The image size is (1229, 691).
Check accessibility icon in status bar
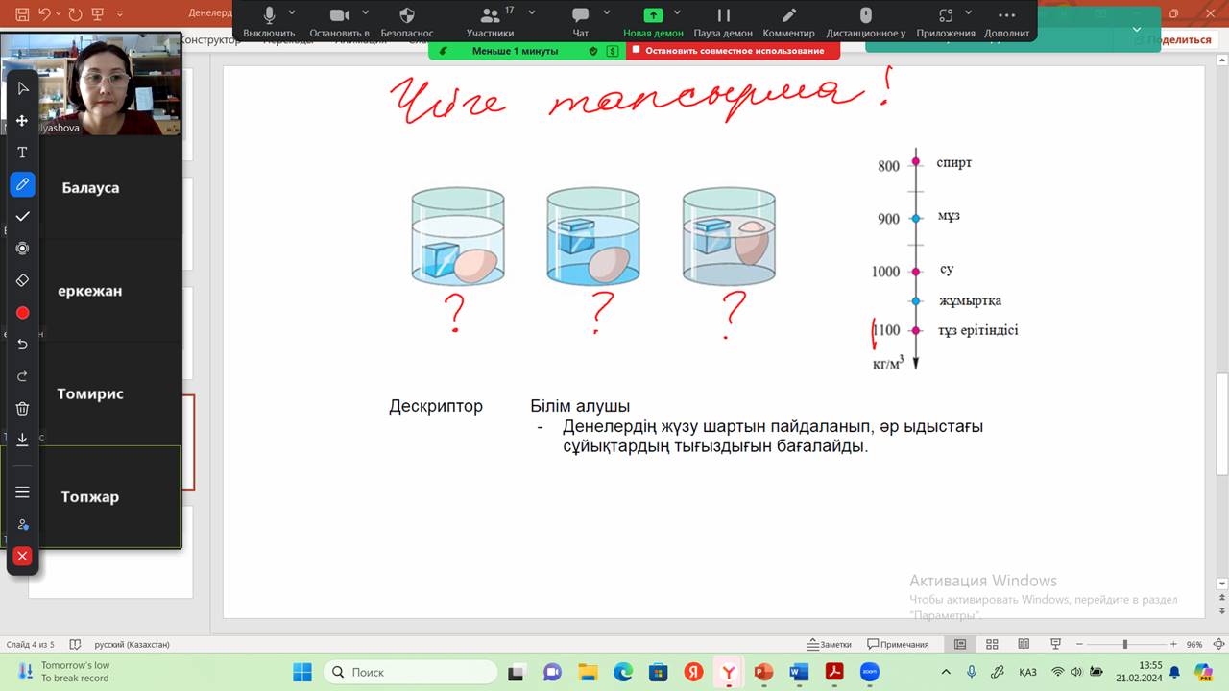(75, 644)
